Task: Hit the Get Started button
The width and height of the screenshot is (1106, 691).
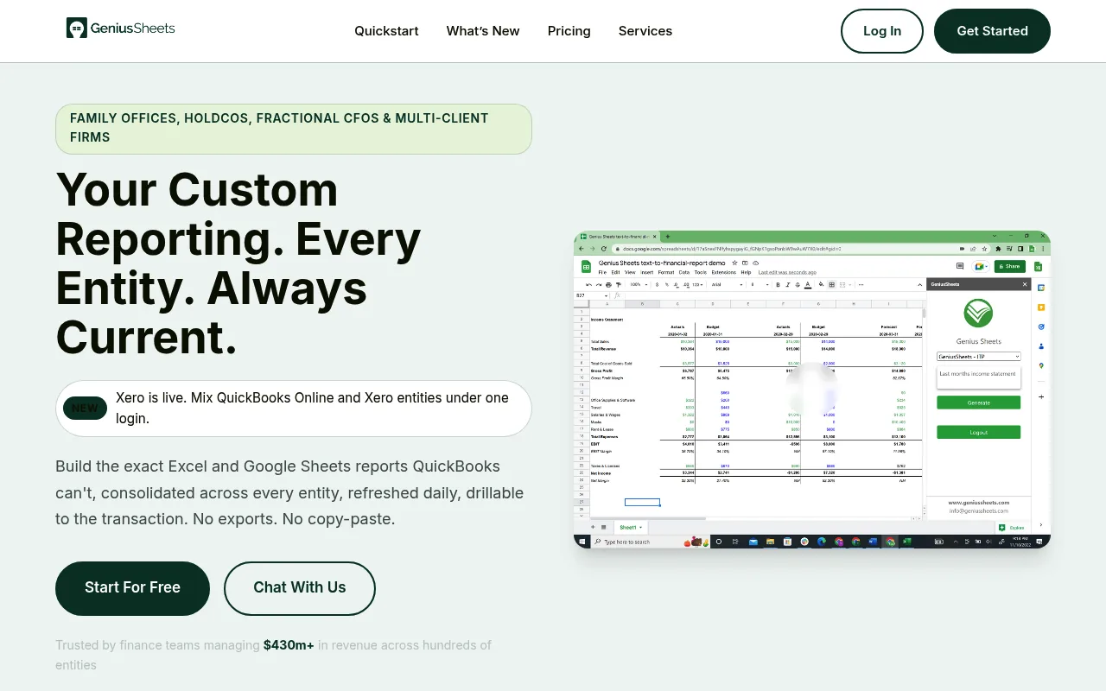Action: tap(992, 31)
